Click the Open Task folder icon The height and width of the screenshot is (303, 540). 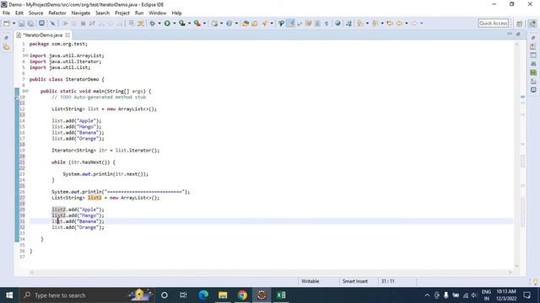click(x=255, y=24)
